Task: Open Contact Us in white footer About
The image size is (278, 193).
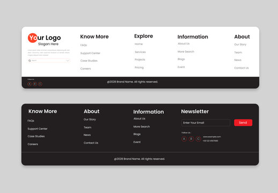Action: [x=242, y=68]
